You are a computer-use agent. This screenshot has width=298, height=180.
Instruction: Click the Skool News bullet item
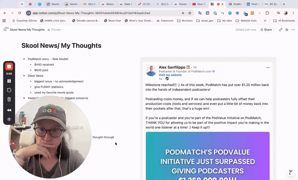[x=35, y=76]
